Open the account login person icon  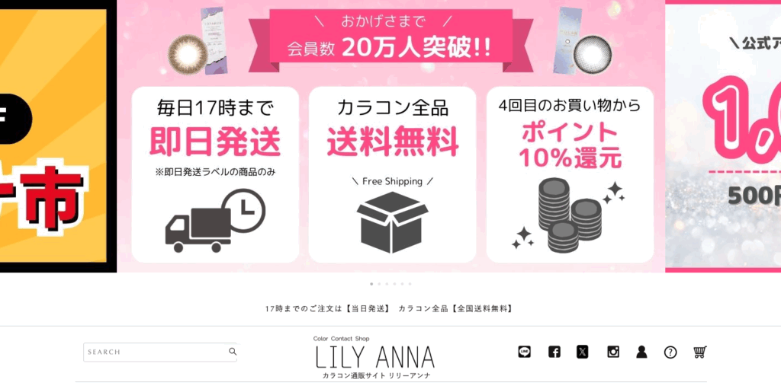(641, 352)
